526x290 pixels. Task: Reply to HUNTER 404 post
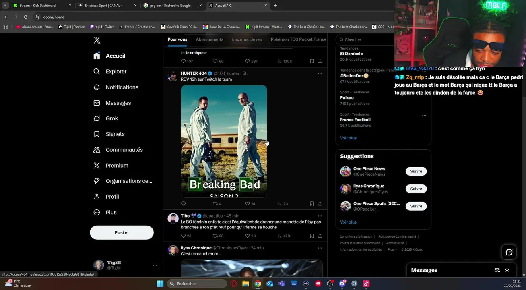pyautogui.click(x=183, y=203)
